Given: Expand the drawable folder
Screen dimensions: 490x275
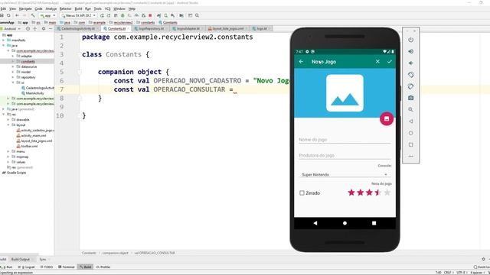Looking at the screenshot, I should 8,120.
